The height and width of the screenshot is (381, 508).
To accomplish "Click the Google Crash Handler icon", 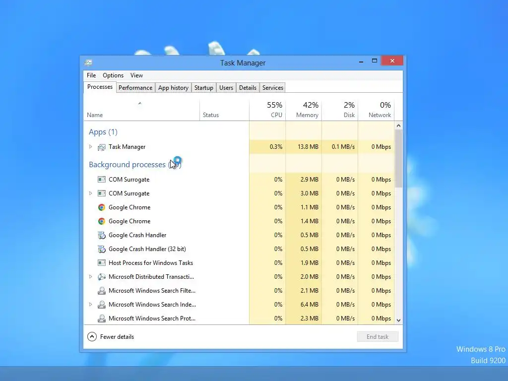I will coord(101,235).
